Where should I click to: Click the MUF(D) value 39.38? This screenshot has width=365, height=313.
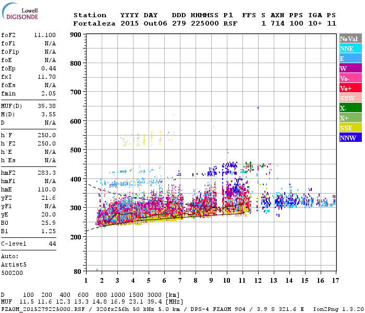click(x=47, y=106)
